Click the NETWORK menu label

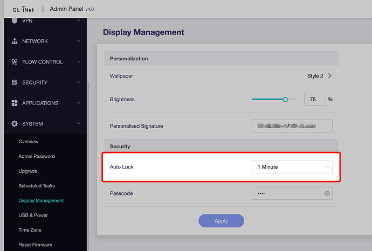click(35, 41)
